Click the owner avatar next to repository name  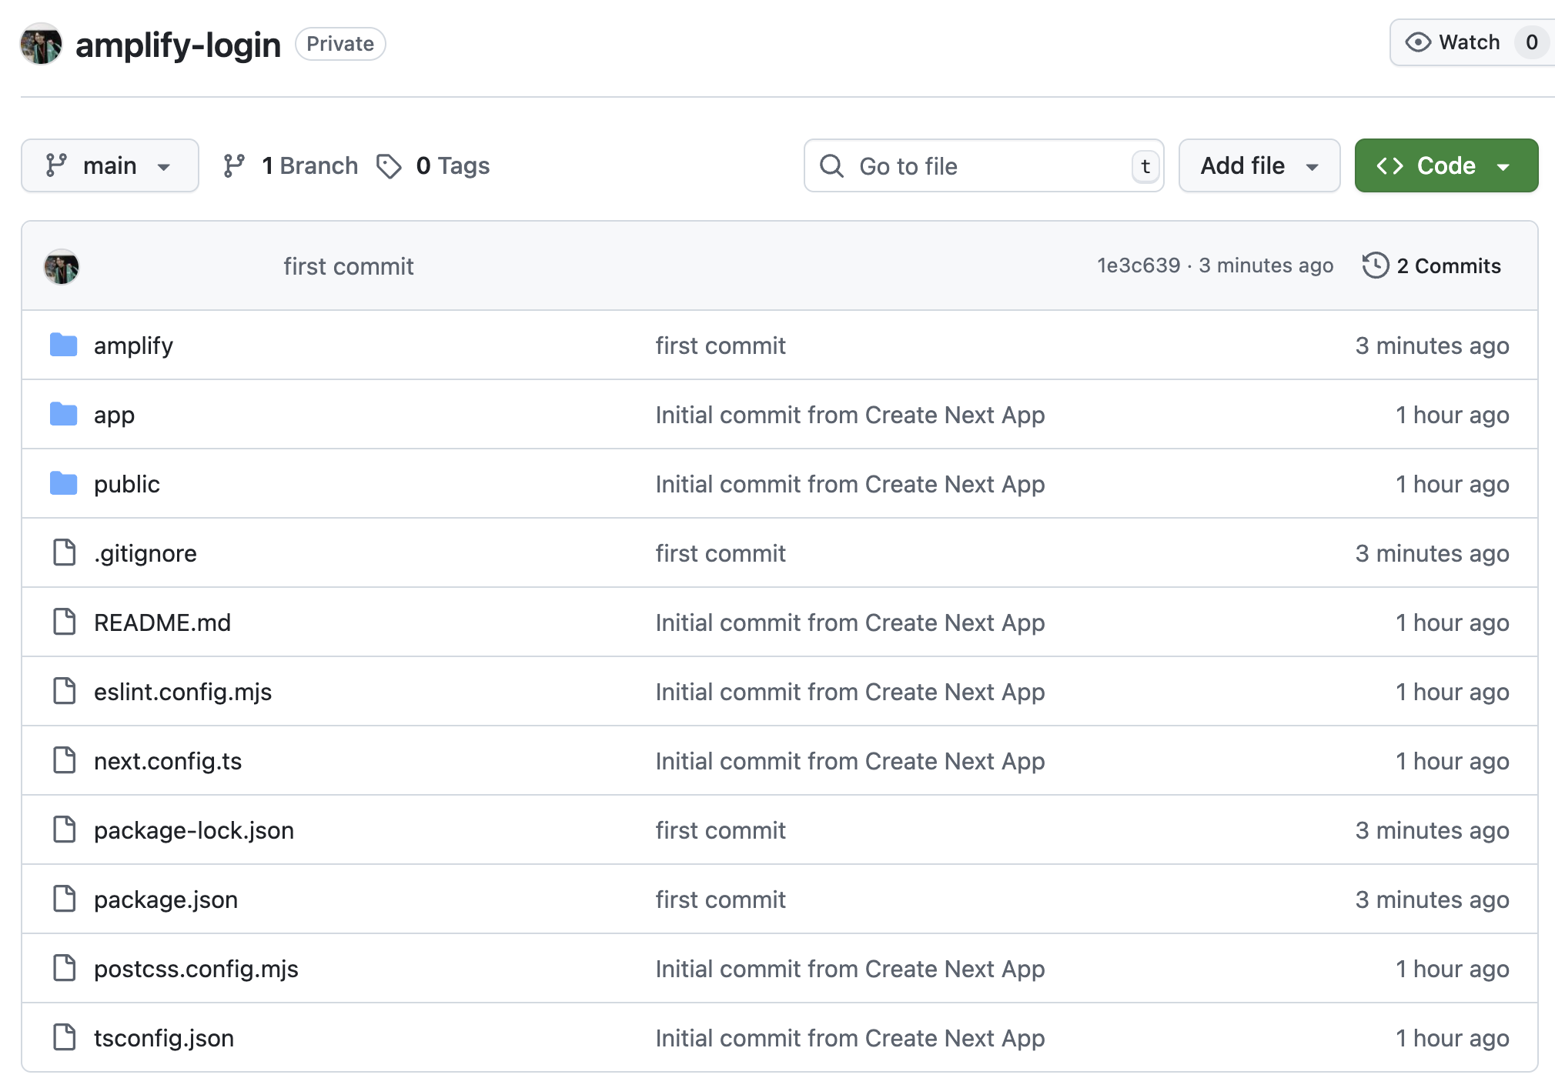click(x=42, y=45)
